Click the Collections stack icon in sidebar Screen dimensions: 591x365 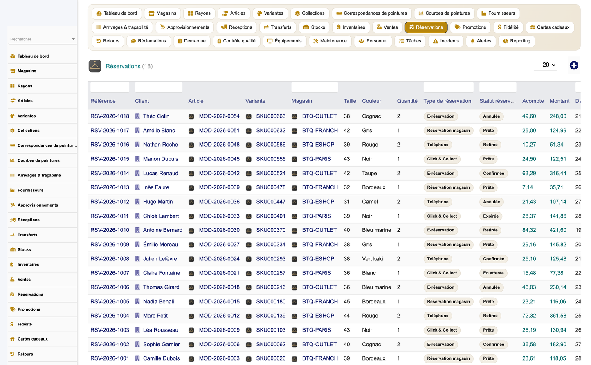click(13, 131)
